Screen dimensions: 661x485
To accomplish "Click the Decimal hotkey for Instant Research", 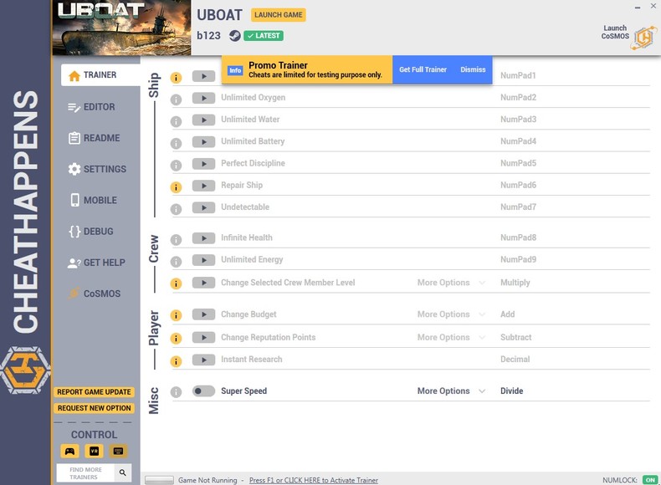I will click(515, 360).
